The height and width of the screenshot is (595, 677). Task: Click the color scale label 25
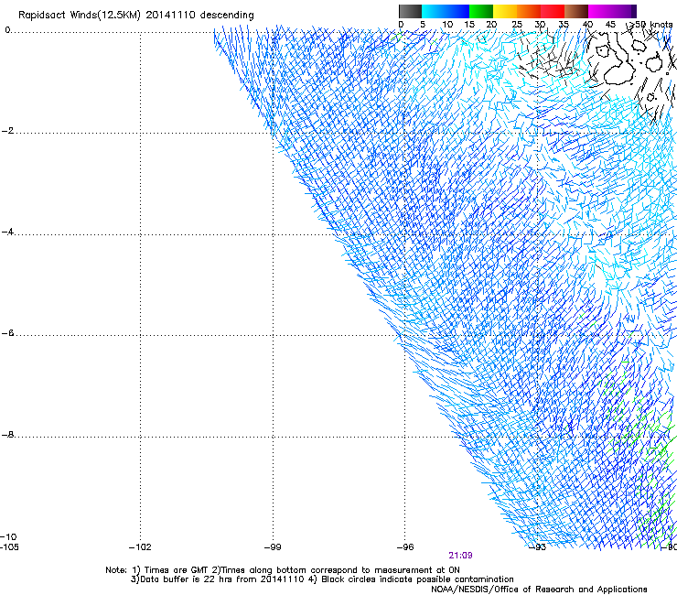(x=517, y=25)
